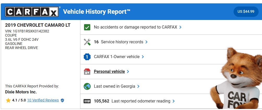The image size is (262, 110).
Task: Click the odometer counter icon
Action: point(87,101)
